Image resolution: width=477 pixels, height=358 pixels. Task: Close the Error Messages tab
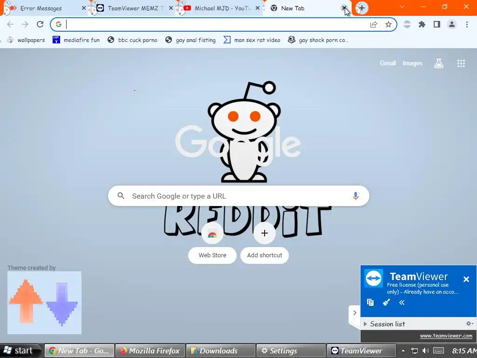84,8
